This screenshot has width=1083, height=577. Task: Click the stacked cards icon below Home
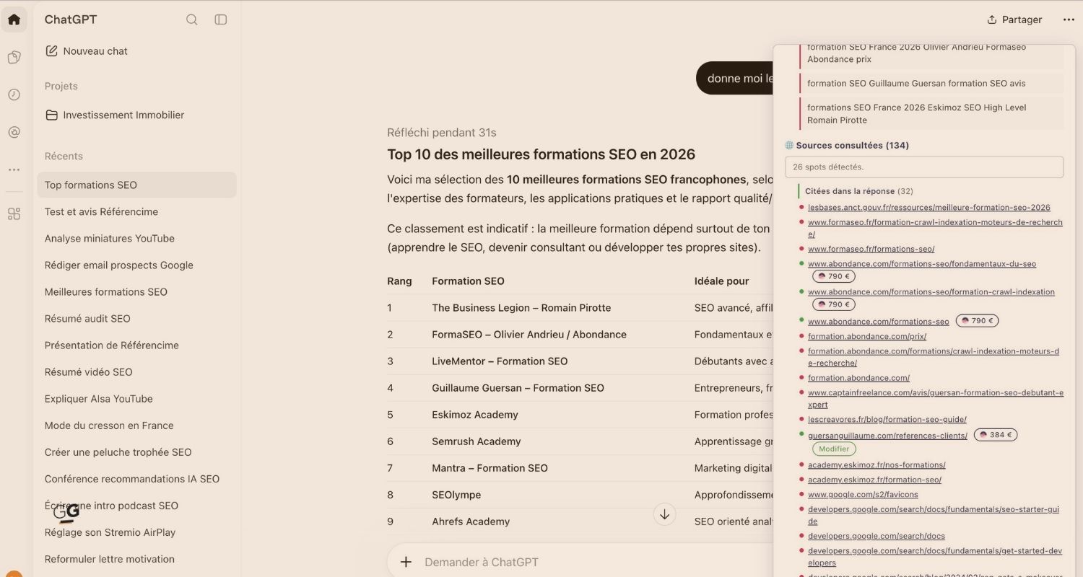[x=14, y=57]
